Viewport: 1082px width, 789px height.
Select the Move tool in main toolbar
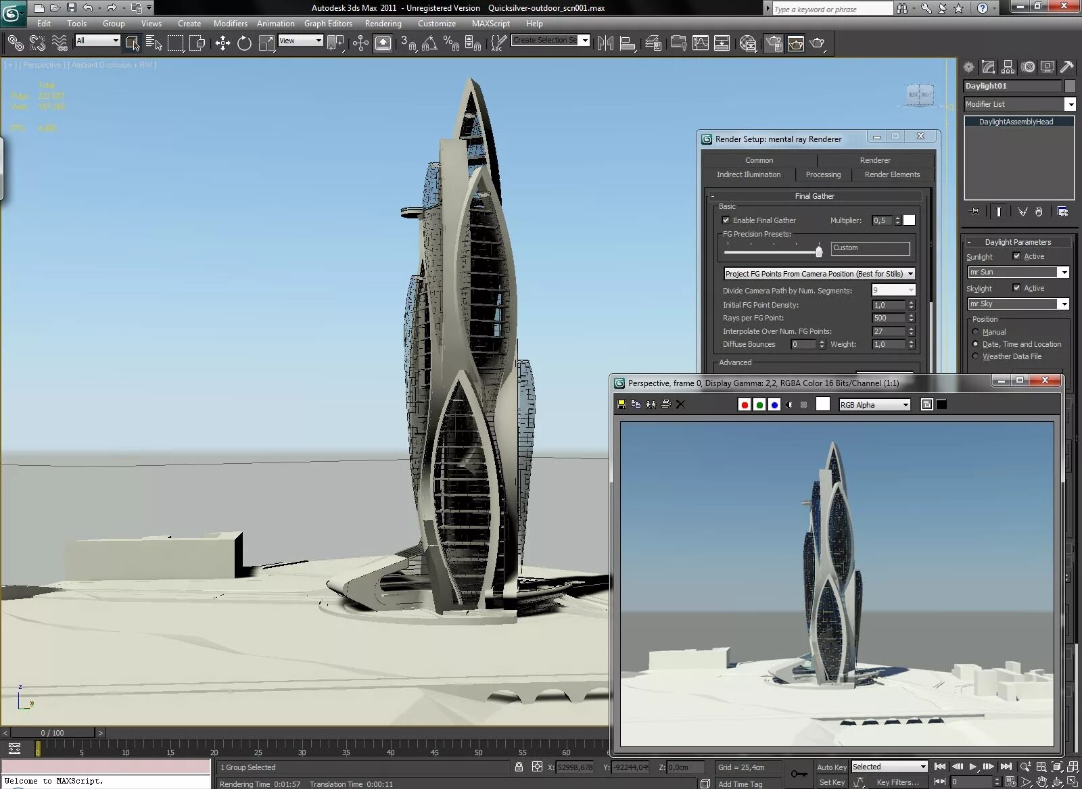[x=222, y=44]
